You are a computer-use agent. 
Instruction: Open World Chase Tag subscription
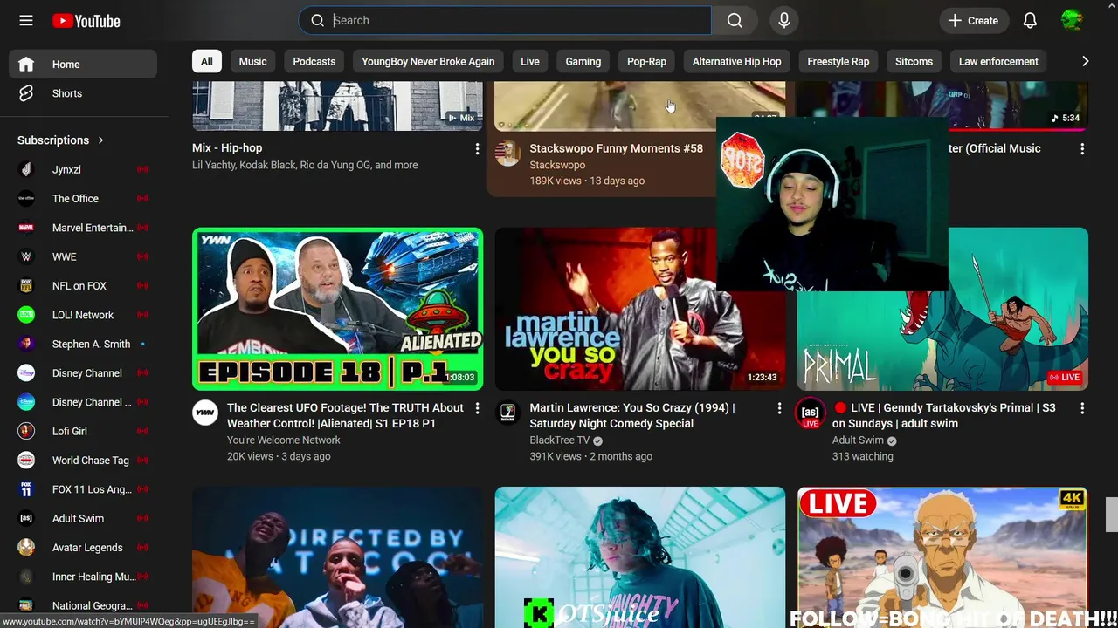83,460
